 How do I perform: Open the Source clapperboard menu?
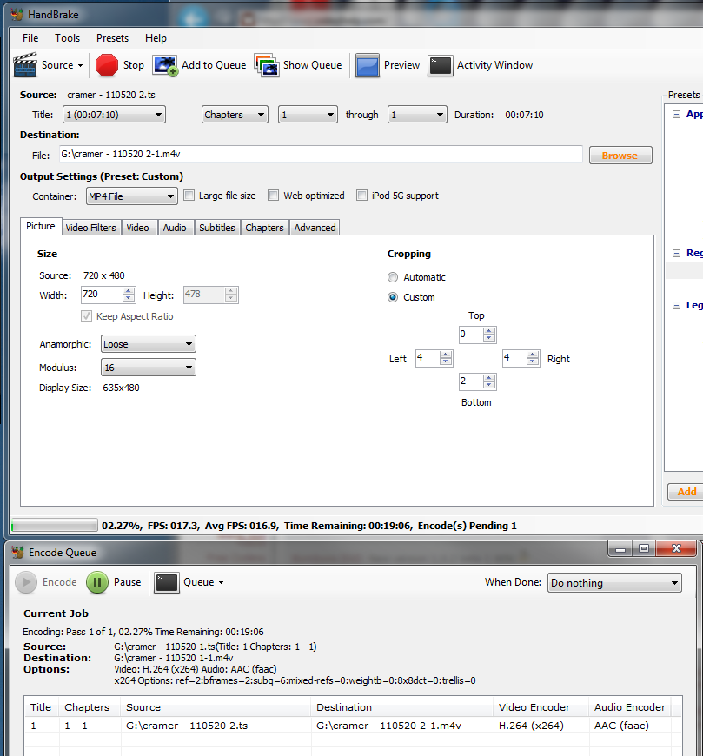tap(48, 65)
